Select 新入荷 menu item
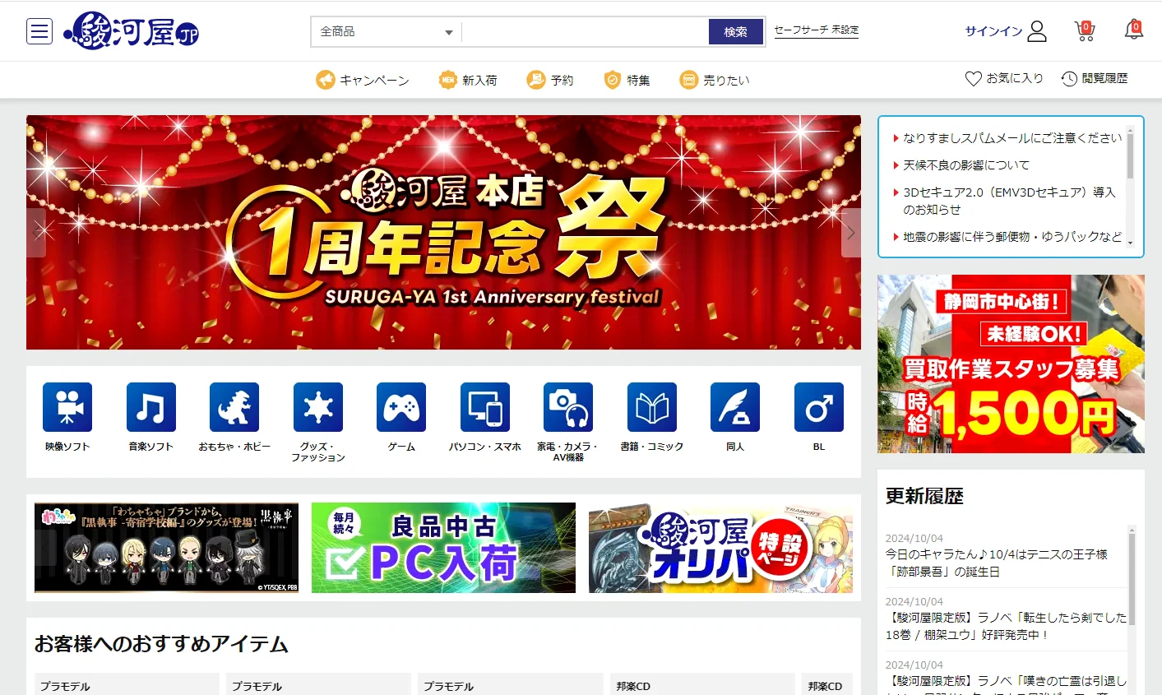Image resolution: width=1162 pixels, height=695 pixels. click(x=479, y=81)
